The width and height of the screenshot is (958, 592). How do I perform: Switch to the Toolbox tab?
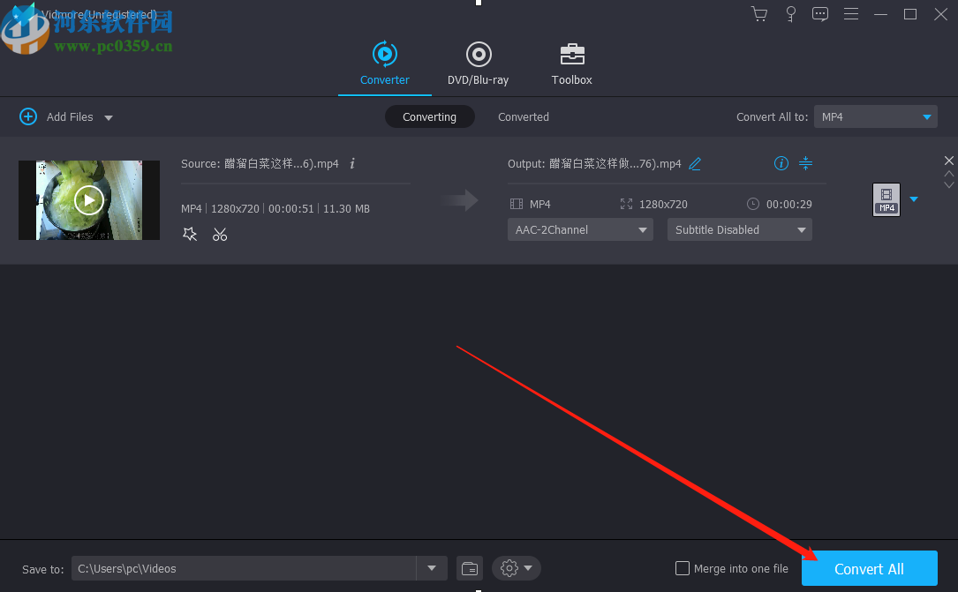coord(571,64)
